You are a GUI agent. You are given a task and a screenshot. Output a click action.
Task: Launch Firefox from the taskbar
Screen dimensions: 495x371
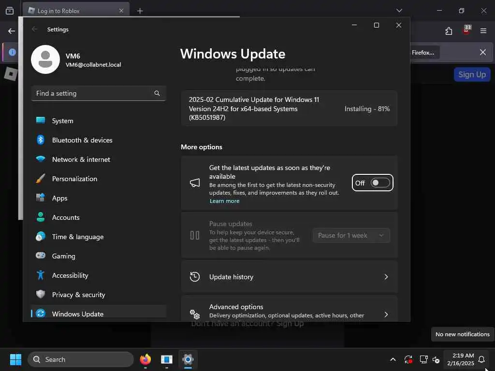pyautogui.click(x=145, y=359)
